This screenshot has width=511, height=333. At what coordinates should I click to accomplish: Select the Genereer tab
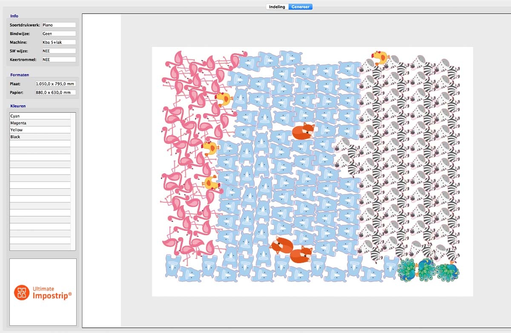300,7
